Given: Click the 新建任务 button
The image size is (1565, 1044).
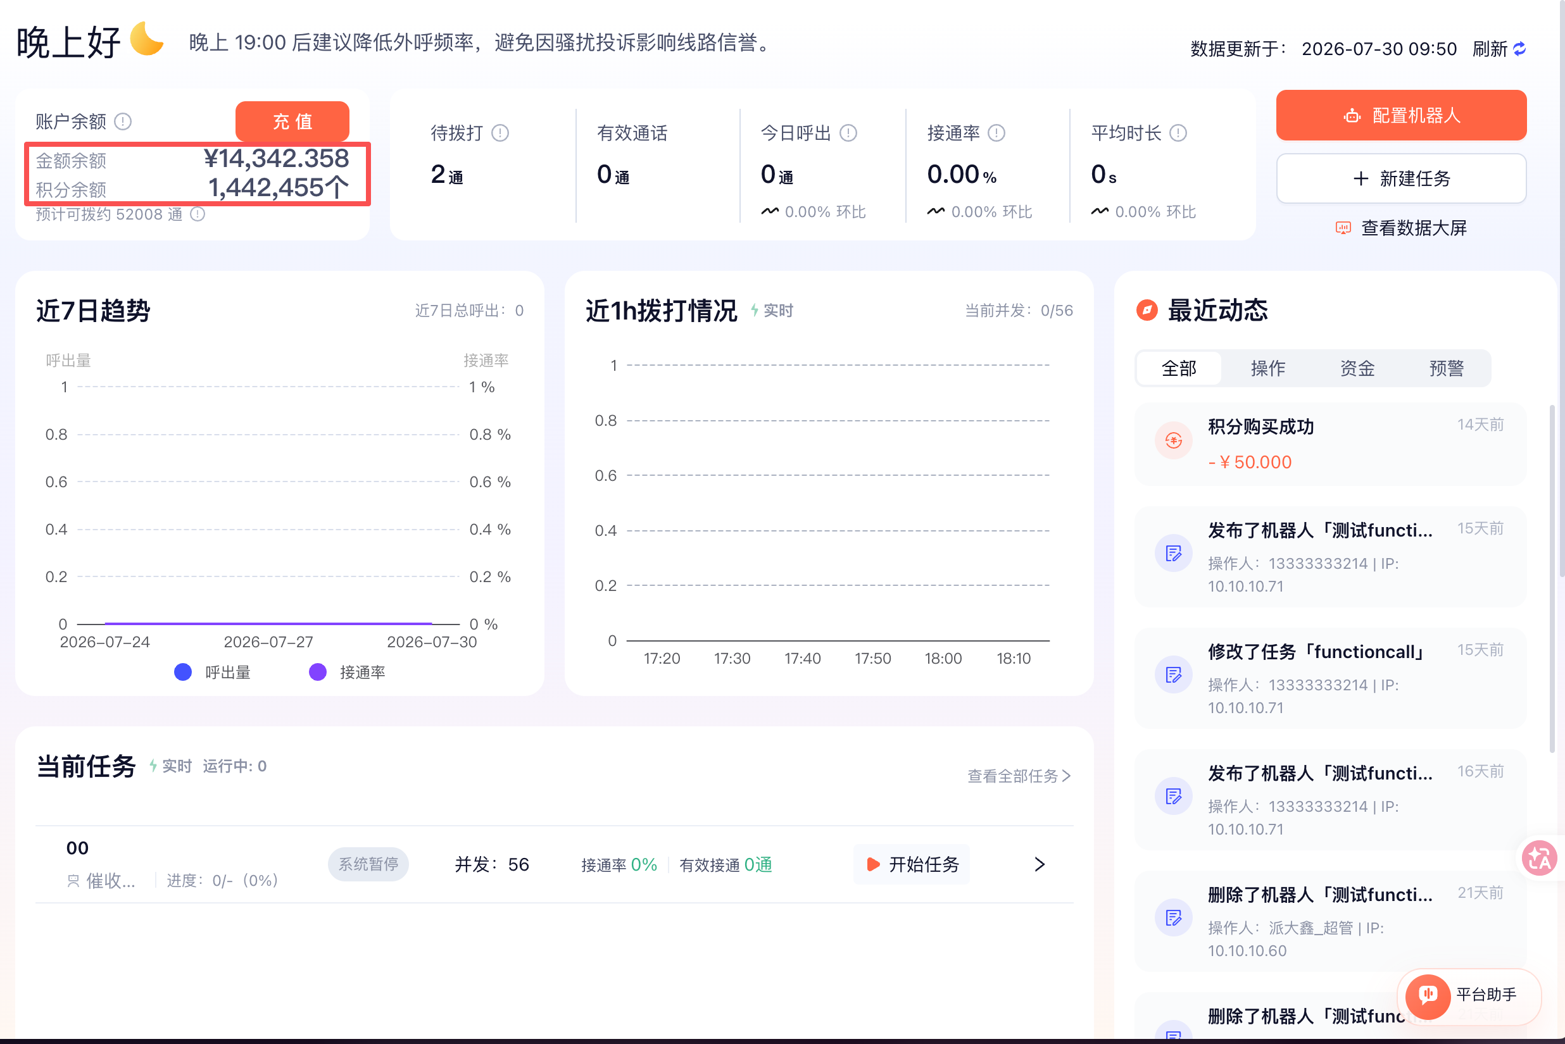Looking at the screenshot, I should point(1401,178).
